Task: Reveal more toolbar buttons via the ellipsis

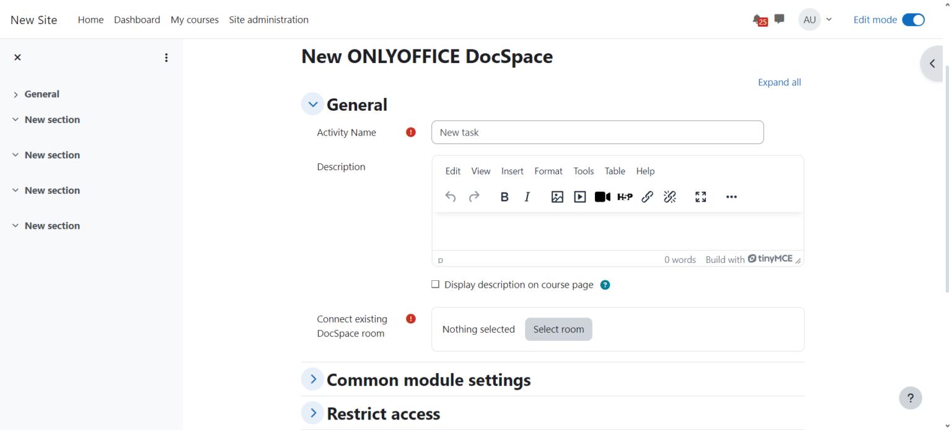Action: point(731,197)
